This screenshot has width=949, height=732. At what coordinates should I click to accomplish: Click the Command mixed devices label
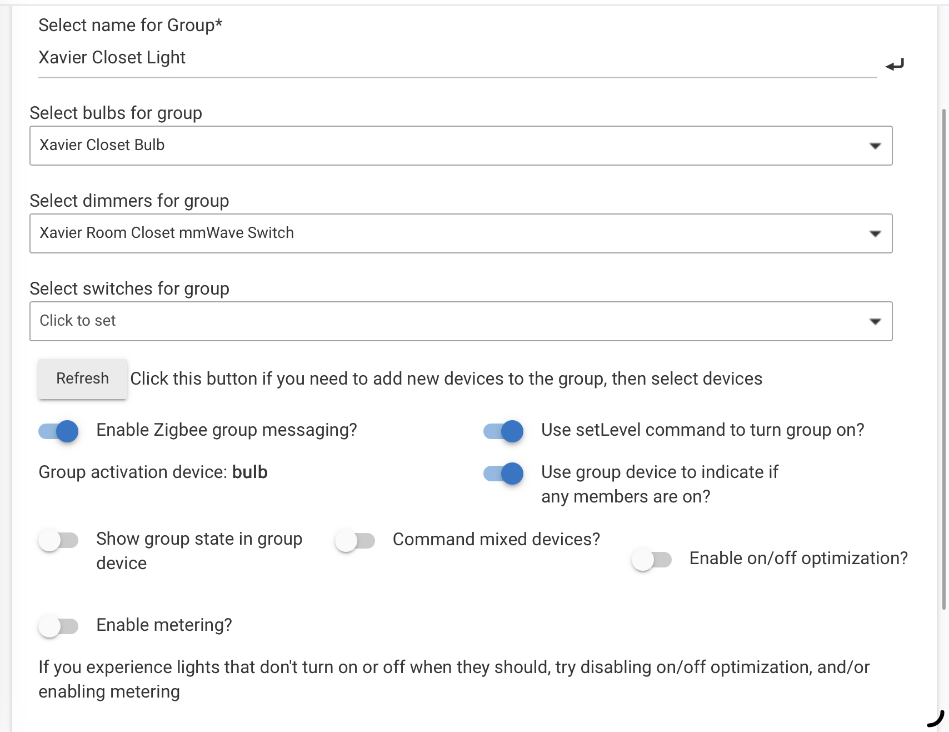pyautogui.click(x=496, y=540)
